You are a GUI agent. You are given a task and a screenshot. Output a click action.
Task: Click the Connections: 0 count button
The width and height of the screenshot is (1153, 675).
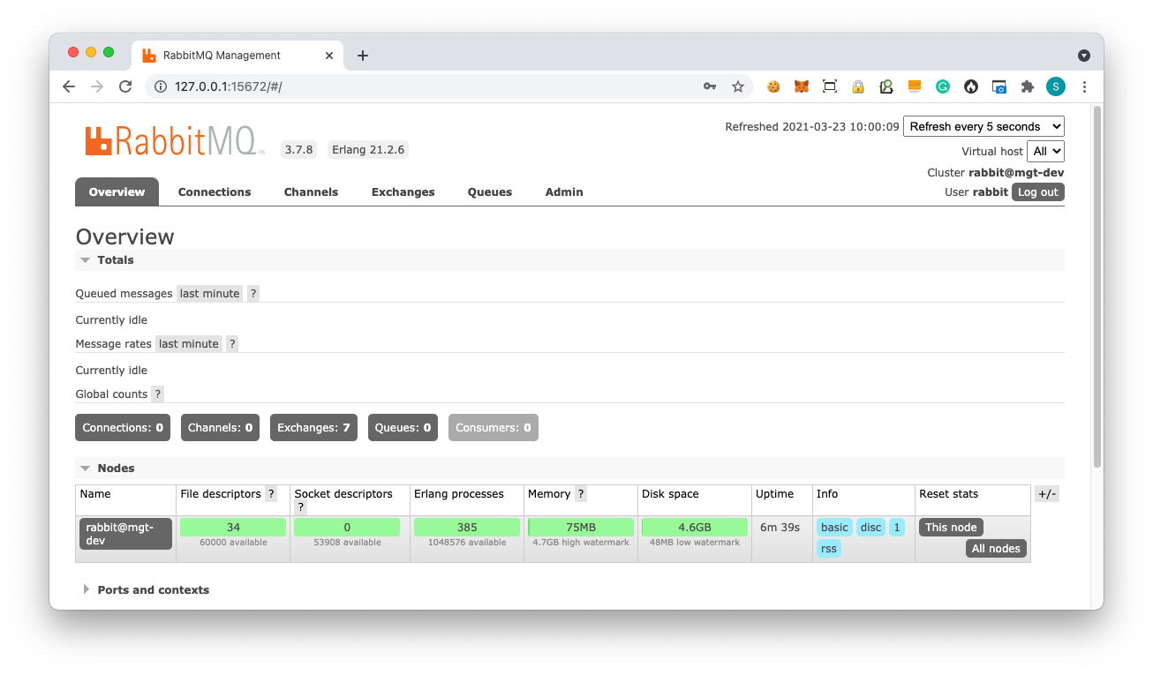point(123,427)
